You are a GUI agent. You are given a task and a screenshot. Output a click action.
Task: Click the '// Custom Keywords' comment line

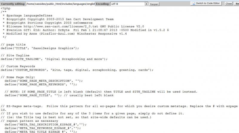[x=18, y=66]
